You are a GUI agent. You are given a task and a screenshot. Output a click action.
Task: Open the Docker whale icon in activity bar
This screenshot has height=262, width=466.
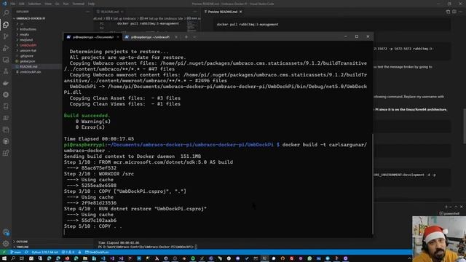point(6,83)
